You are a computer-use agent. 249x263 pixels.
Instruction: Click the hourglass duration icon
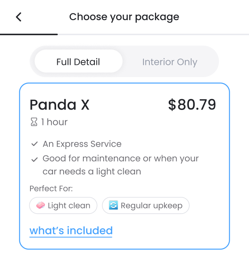click(34, 122)
